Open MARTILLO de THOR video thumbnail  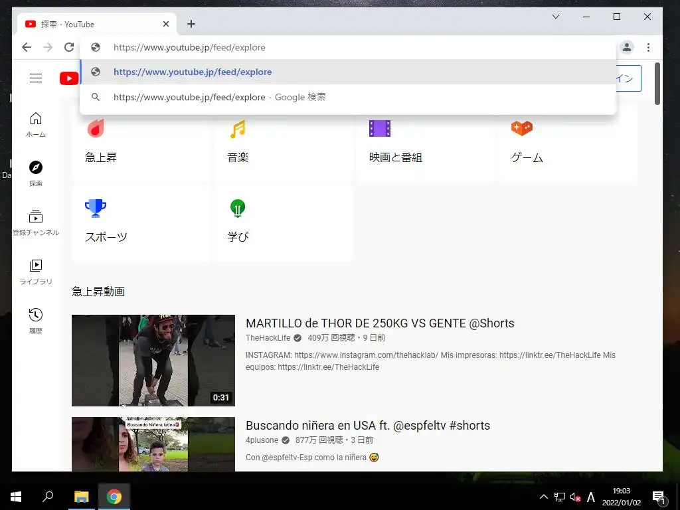(153, 361)
